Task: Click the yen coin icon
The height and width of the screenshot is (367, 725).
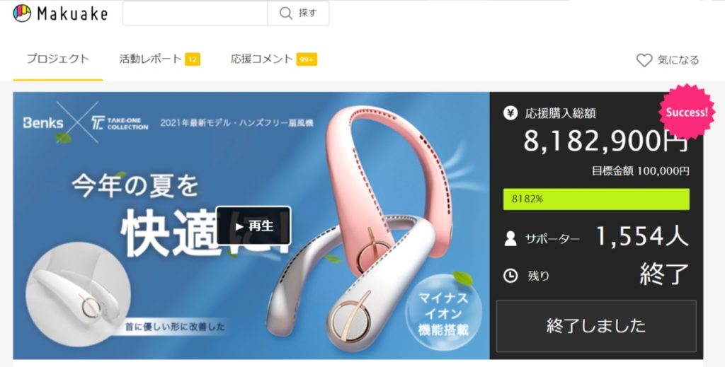Action: [510, 112]
